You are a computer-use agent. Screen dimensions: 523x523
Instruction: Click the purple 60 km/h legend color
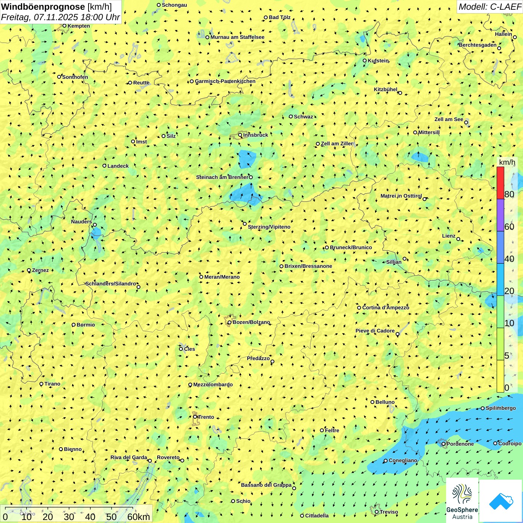coord(500,215)
